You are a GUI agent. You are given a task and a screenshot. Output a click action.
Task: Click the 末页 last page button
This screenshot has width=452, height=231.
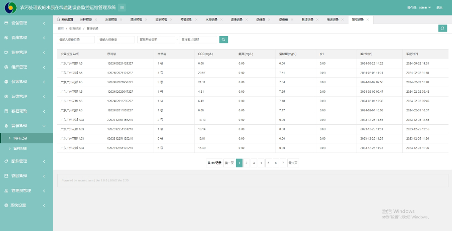(293, 163)
